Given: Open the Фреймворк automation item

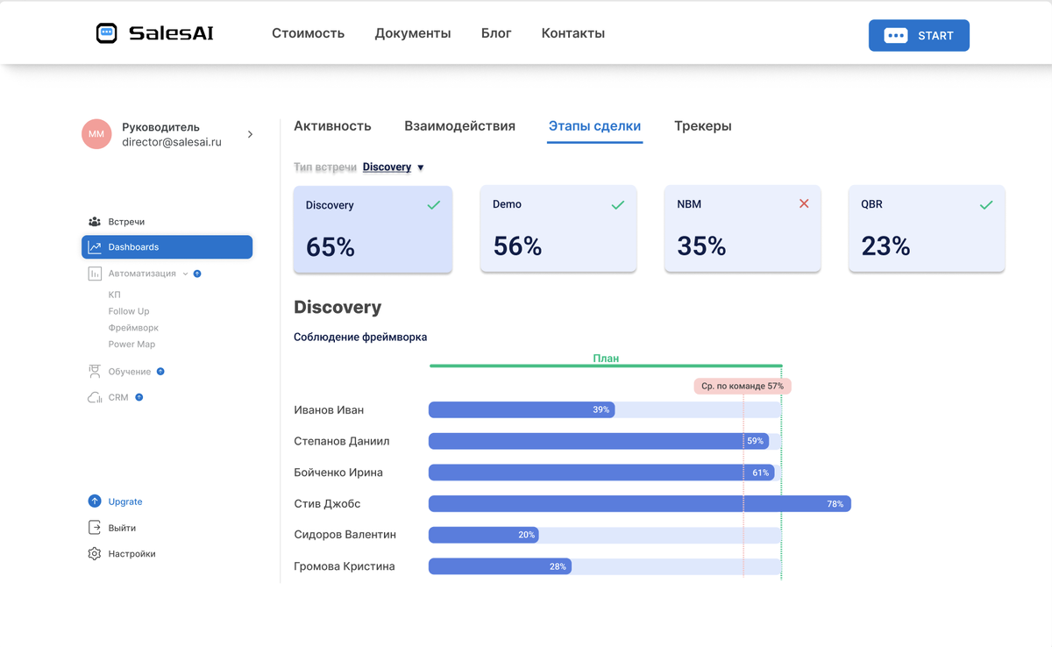Looking at the screenshot, I should pos(133,328).
